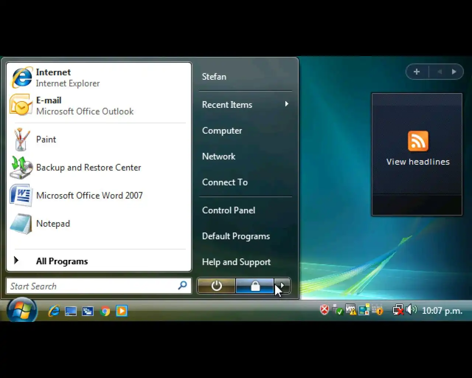Click the search magnifier icon
The height and width of the screenshot is (378, 472).
click(183, 285)
